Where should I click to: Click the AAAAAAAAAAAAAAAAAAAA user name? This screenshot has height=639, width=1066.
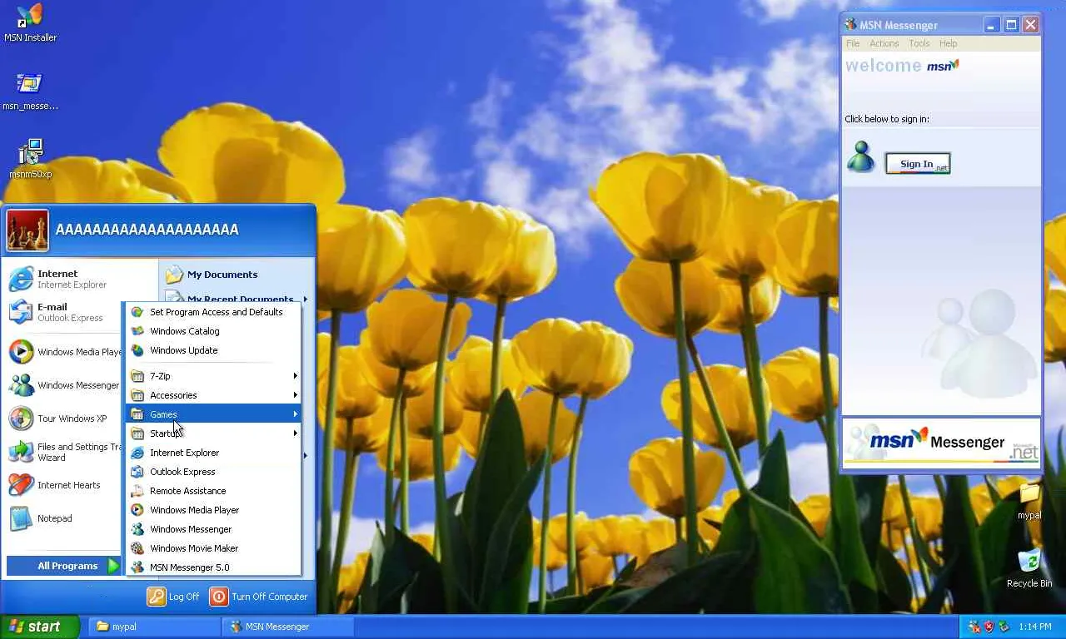tap(147, 230)
